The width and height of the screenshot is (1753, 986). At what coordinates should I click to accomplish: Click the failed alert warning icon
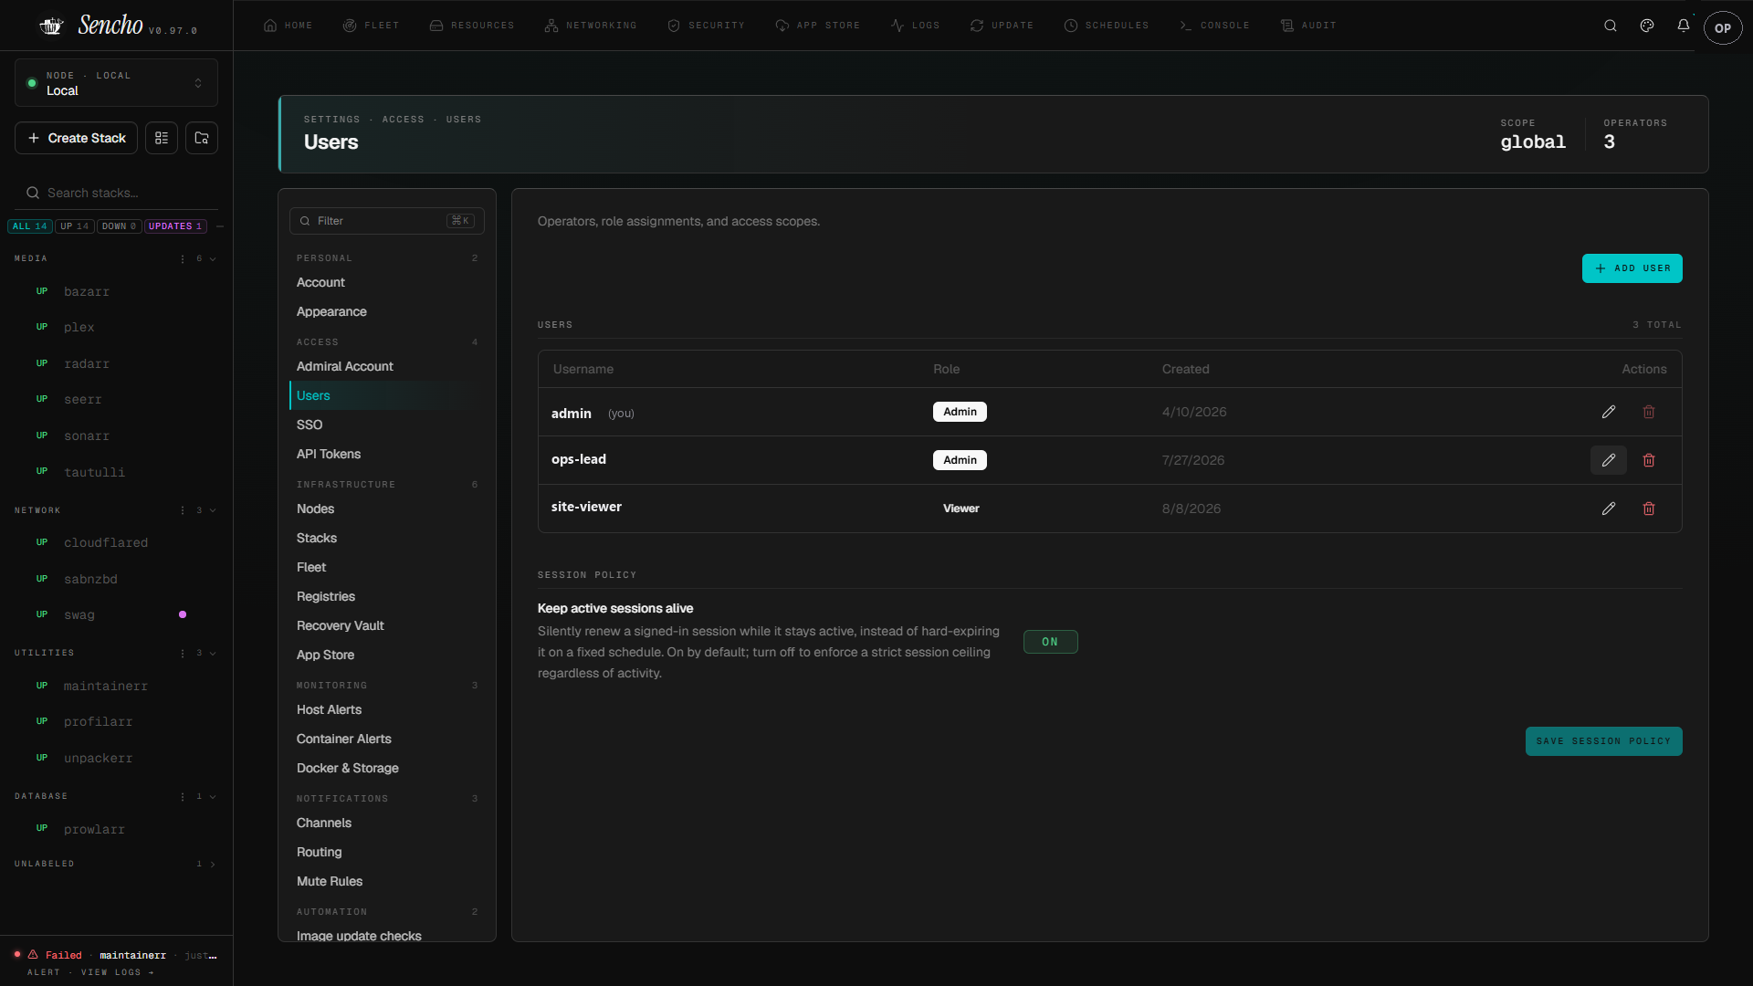pyautogui.click(x=33, y=954)
